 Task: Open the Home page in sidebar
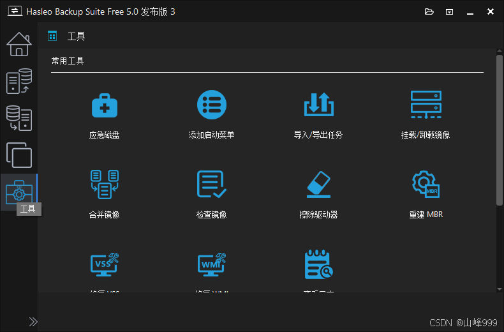click(x=19, y=44)
